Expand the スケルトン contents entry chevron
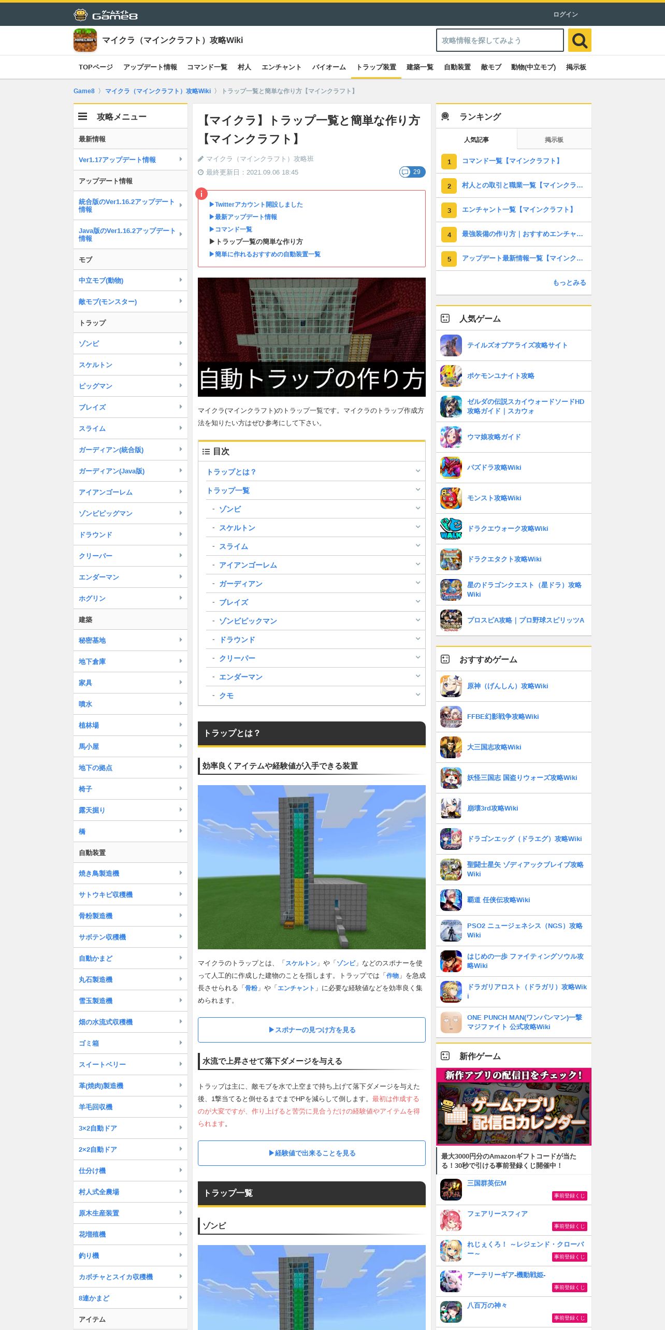 [417, 527]
